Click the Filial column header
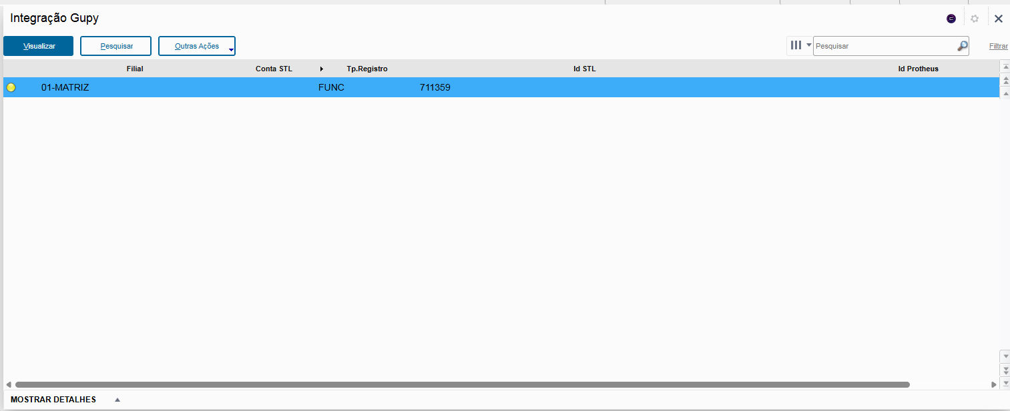 click(135, 69)
